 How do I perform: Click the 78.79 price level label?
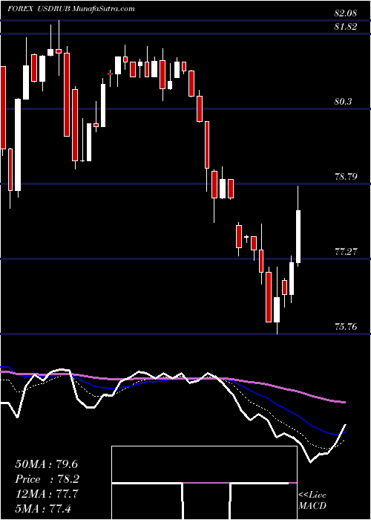[x=346, y=177]
